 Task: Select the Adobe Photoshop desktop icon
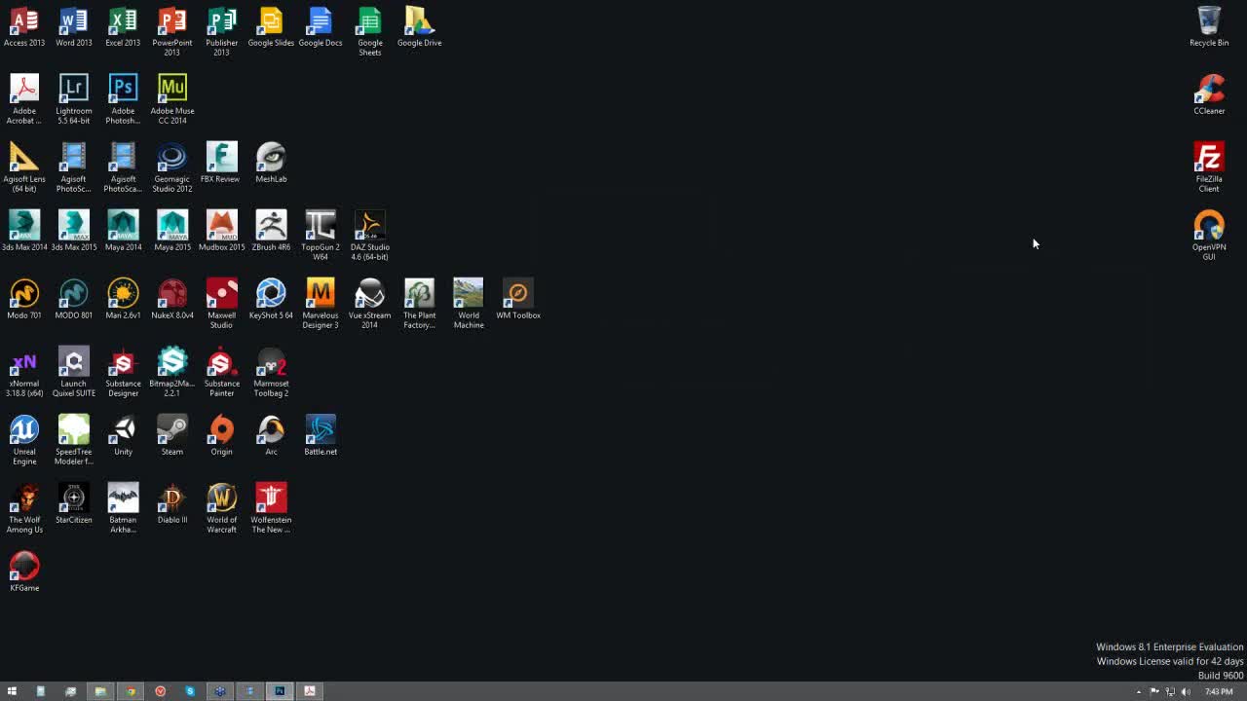pos(123,99)
